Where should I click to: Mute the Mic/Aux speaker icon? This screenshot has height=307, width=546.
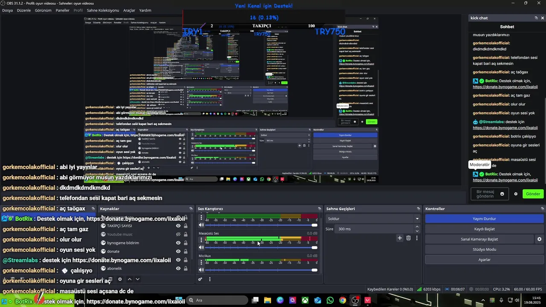pyautogui.click(x=201, y=270)
